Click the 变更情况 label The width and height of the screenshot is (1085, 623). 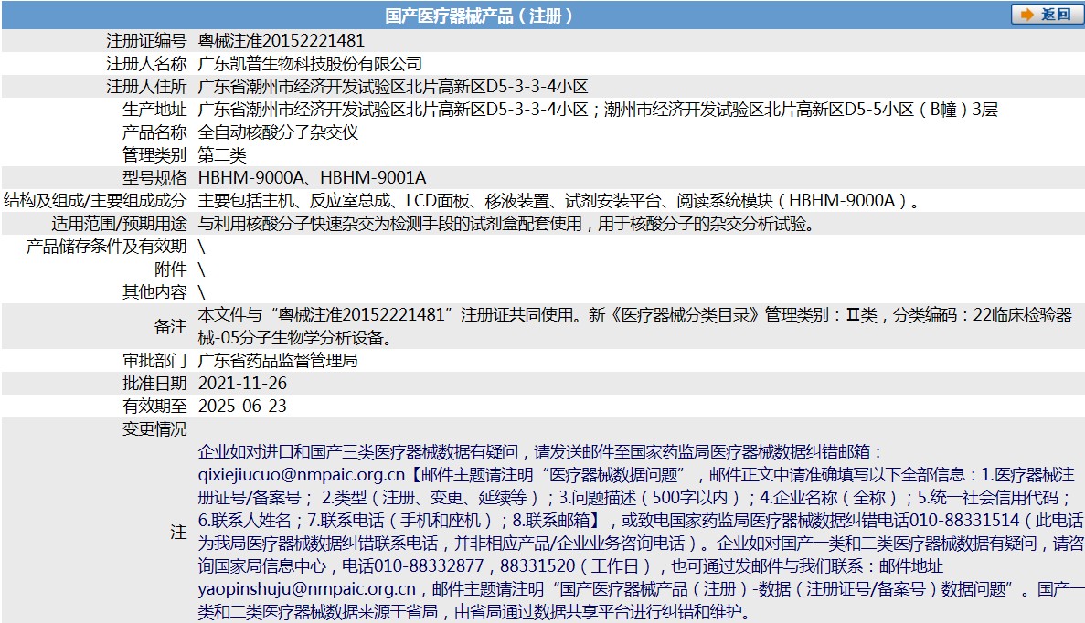click(154, 428)
